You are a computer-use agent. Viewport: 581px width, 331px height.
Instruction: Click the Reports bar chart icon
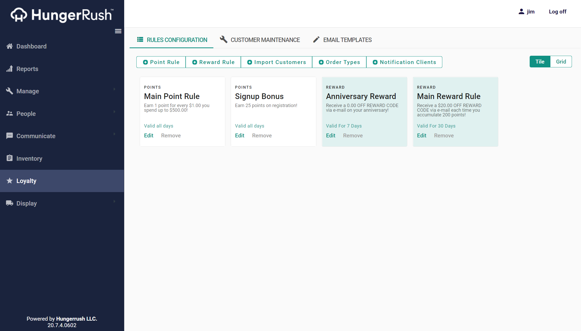click(x=10, y=69)
